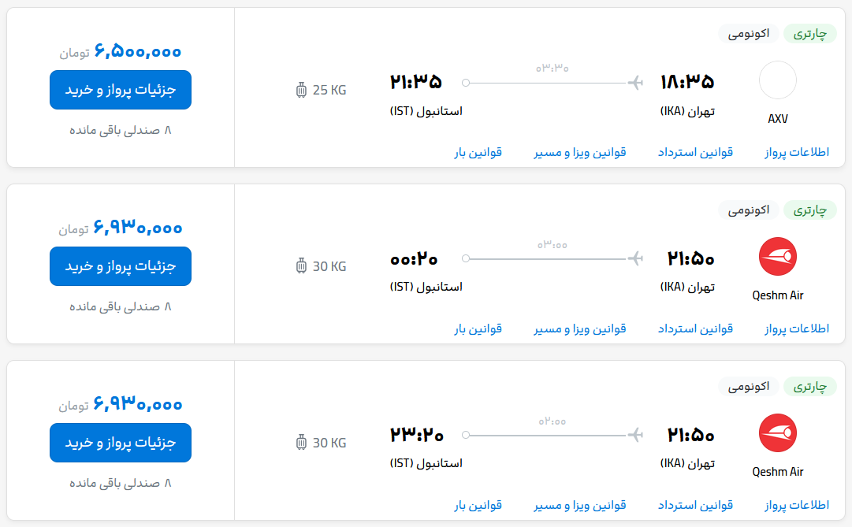Click the AXV airline logo circle
Screen dimensions: 852x527
(778, 80)
